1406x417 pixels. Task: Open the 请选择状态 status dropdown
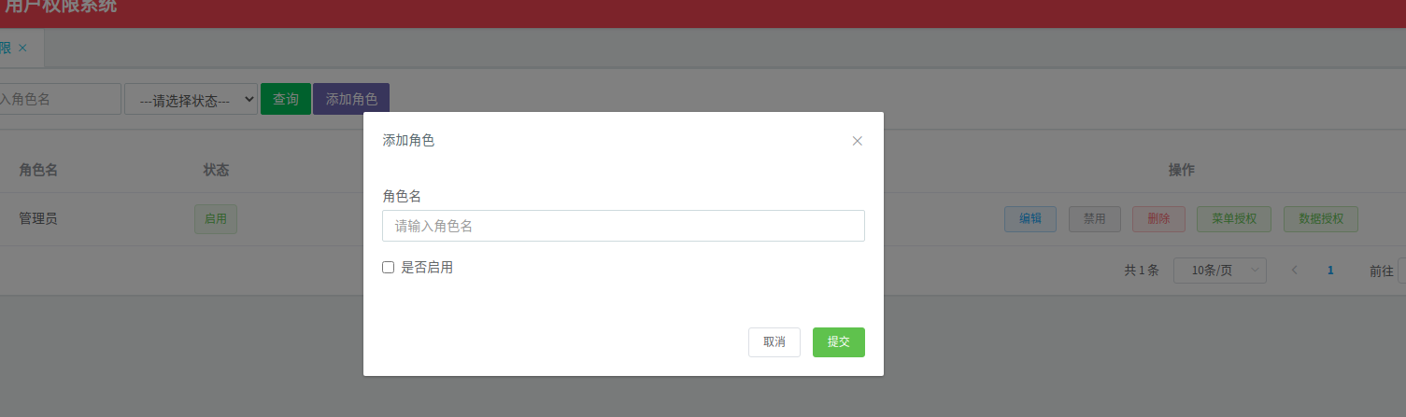(x=192, y=99)
